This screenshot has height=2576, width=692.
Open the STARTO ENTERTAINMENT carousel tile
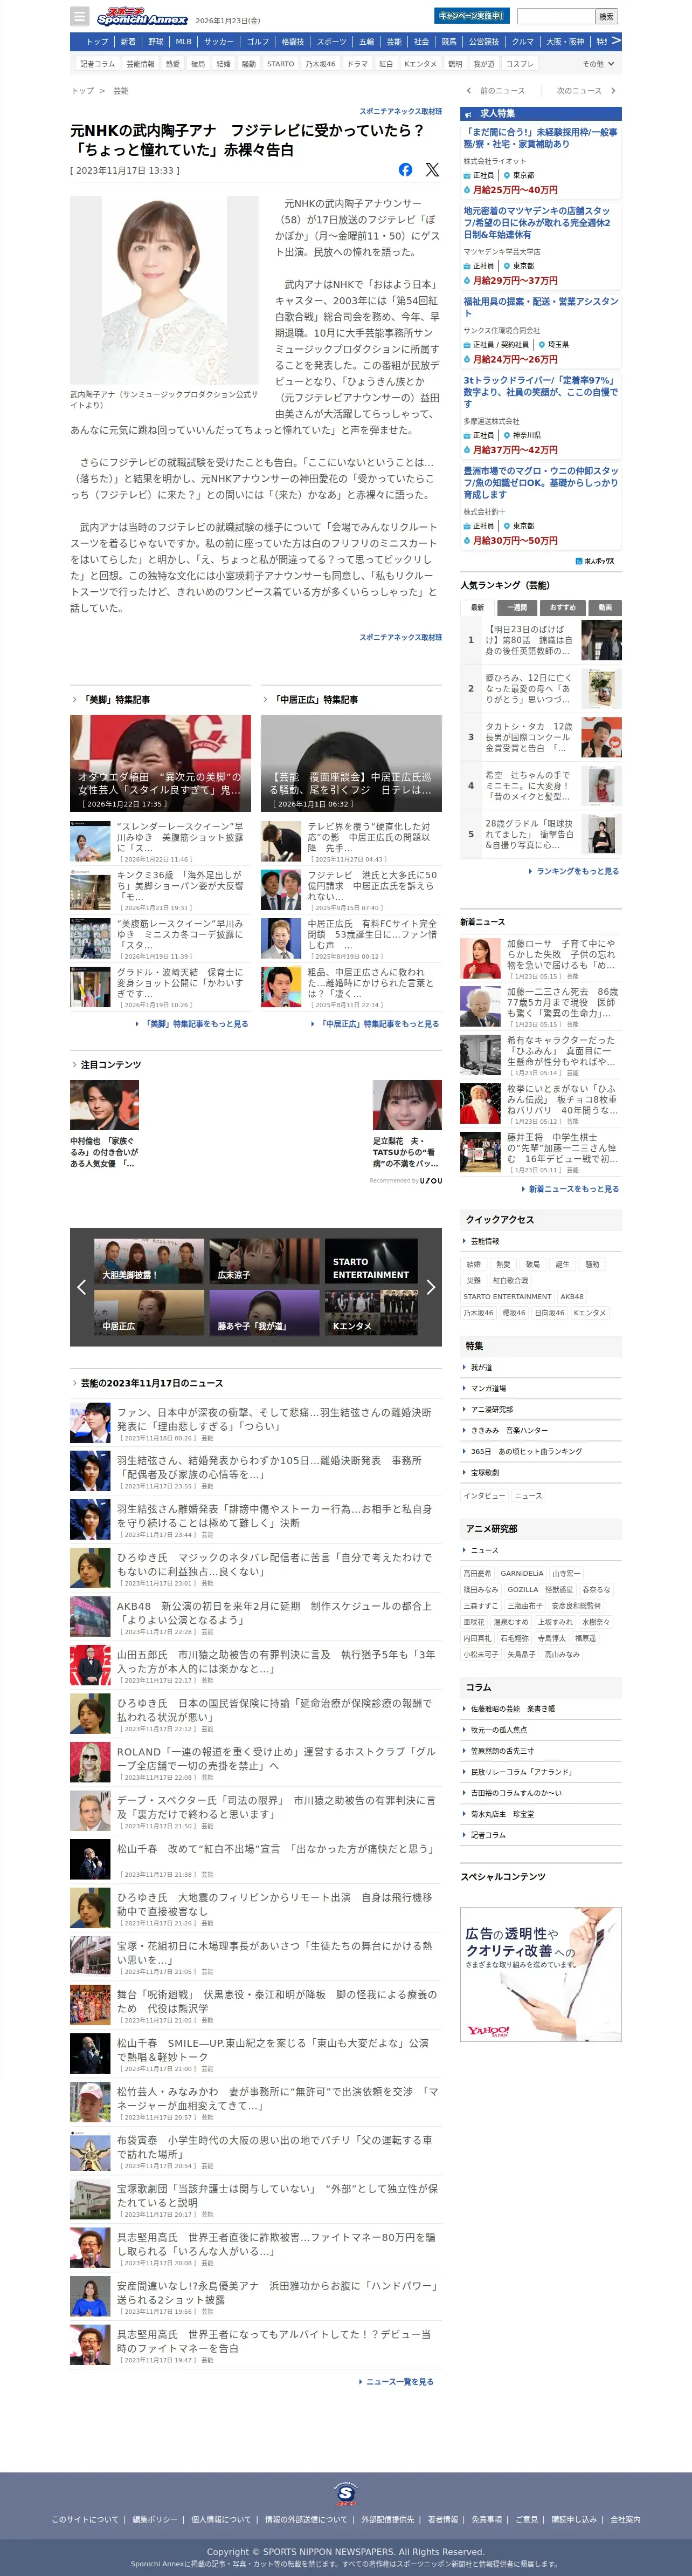pos(370,1261)
